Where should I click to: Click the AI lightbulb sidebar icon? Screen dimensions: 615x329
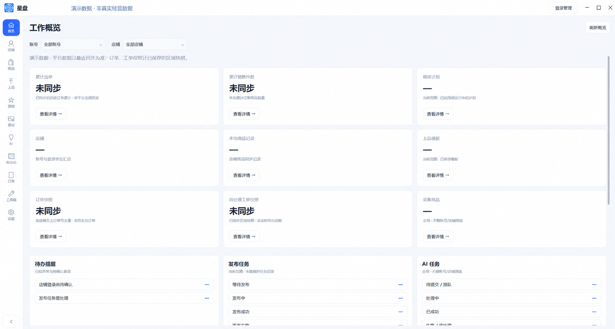11,140
